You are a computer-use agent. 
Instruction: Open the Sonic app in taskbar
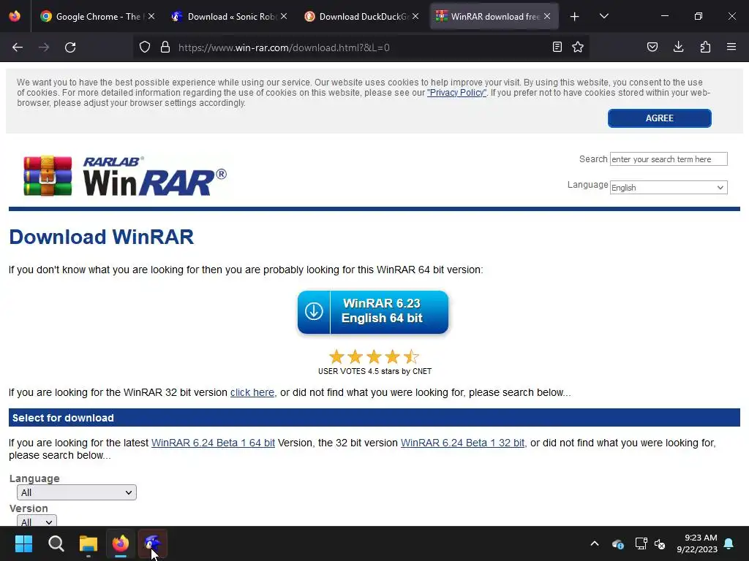click(x=153, y=543)
